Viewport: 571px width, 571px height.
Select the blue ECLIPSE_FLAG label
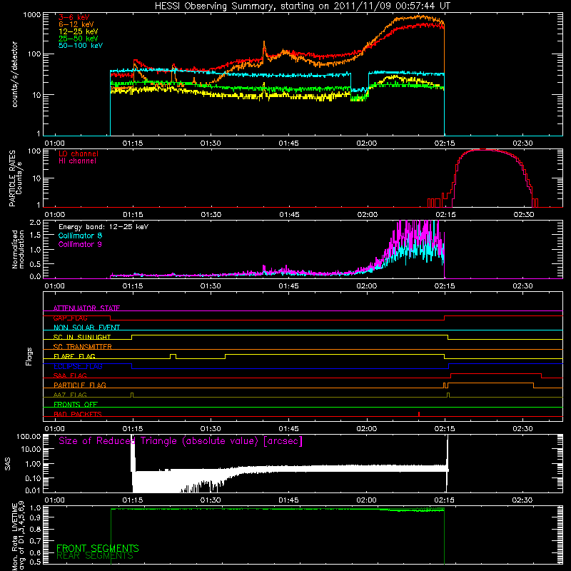pyautogui.click(x=78, y=366)
